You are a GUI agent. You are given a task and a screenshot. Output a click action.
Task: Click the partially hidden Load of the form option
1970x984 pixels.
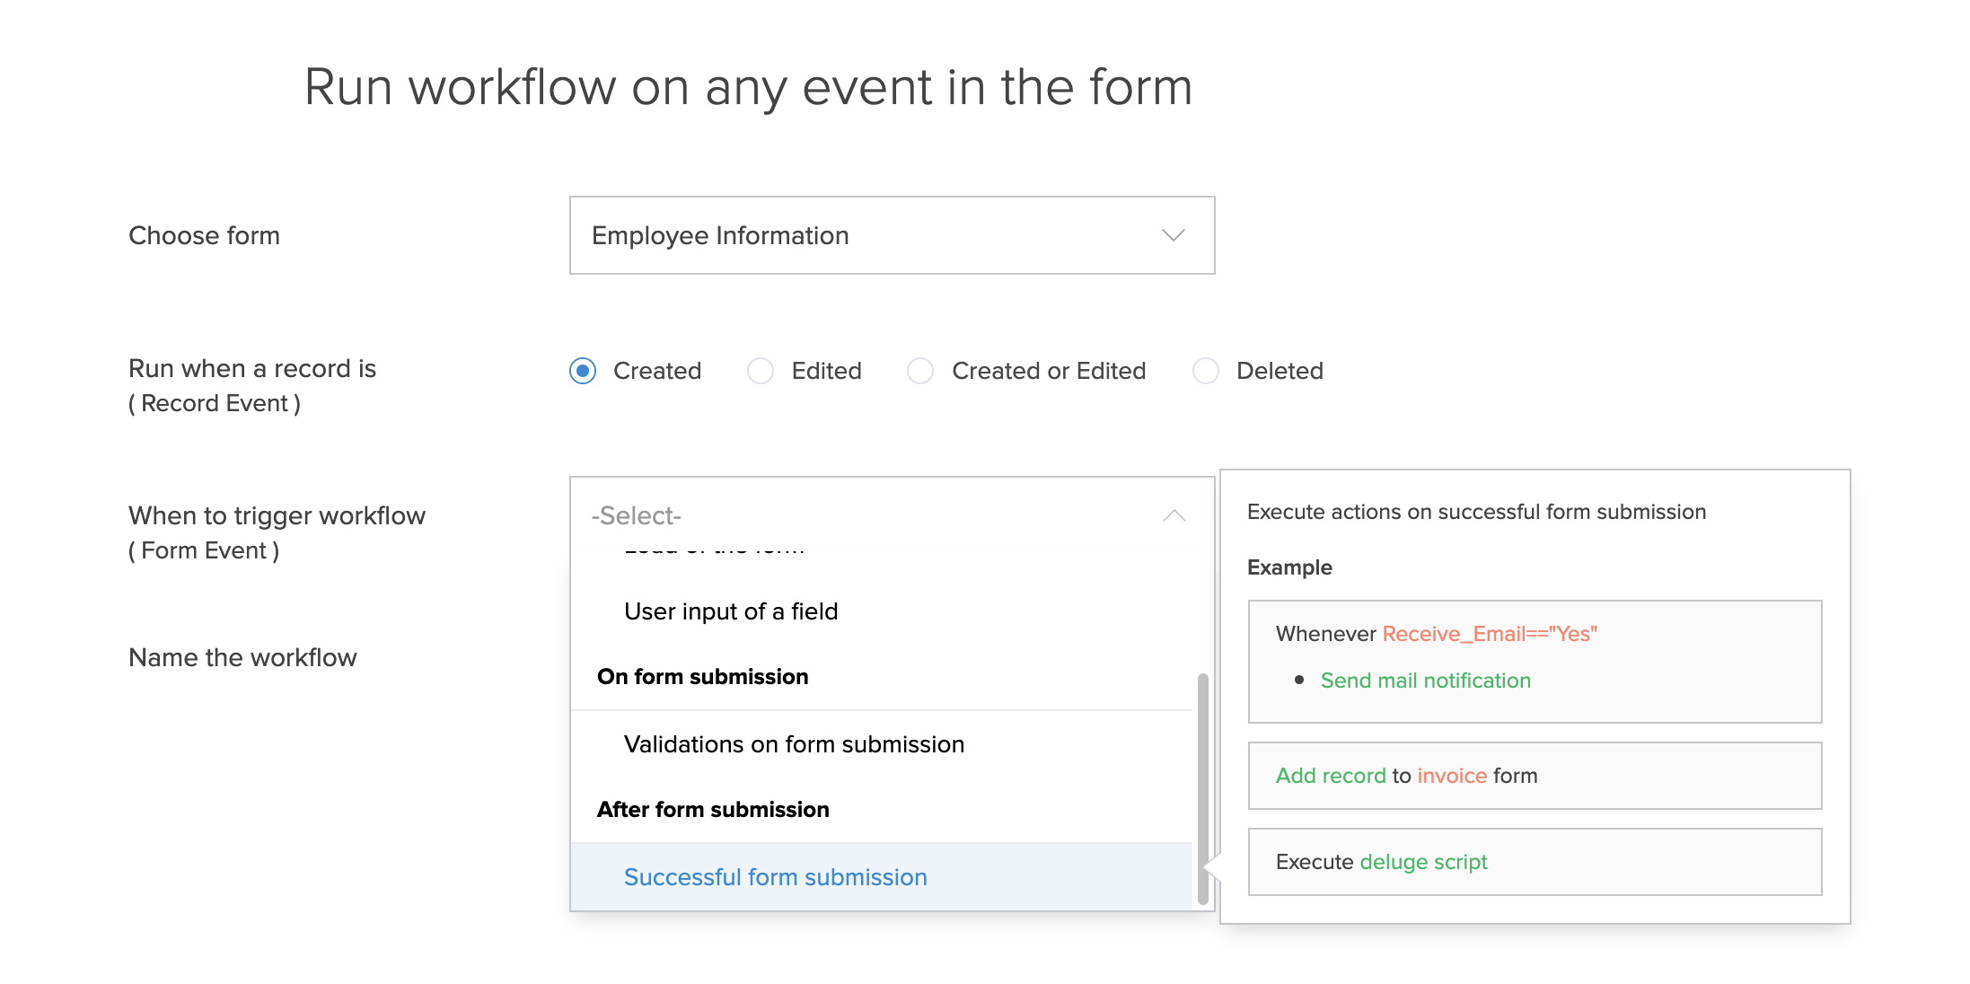tap(715, 549)
